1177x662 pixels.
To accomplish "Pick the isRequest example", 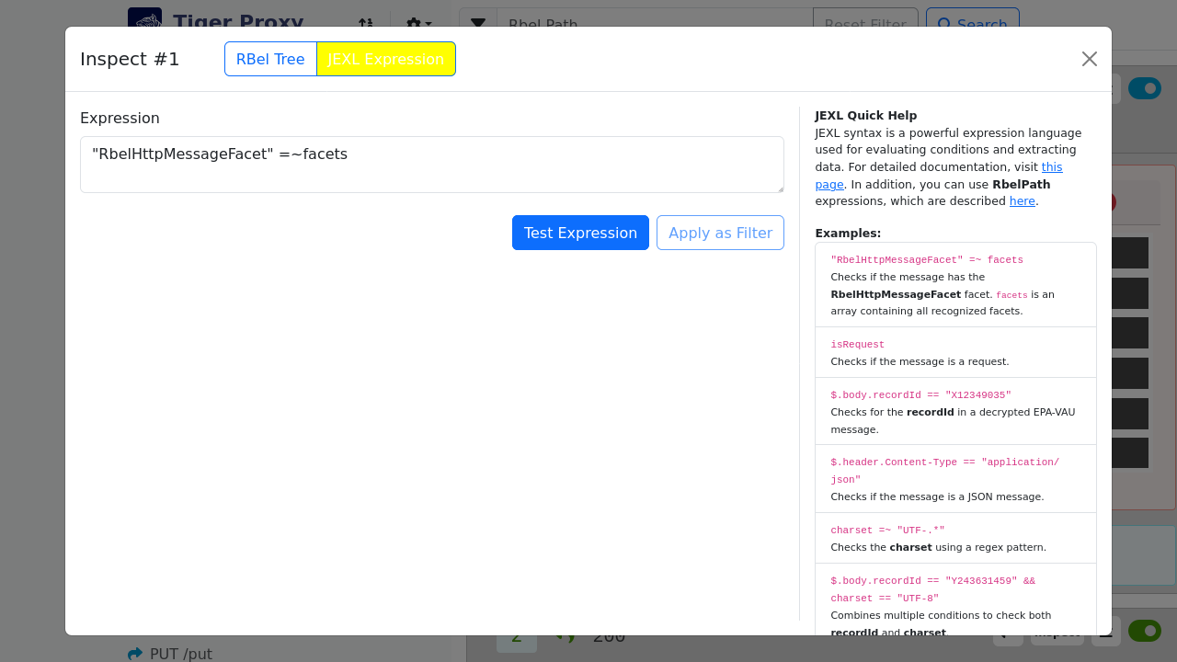I will (x=955, y=352).
